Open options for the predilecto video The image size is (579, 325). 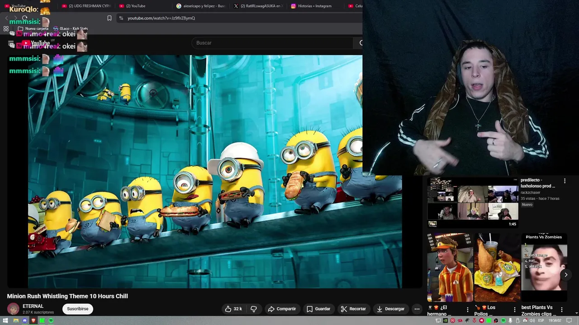tap(565, 181)
